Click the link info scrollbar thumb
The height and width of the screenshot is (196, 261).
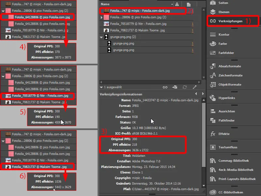204,135
